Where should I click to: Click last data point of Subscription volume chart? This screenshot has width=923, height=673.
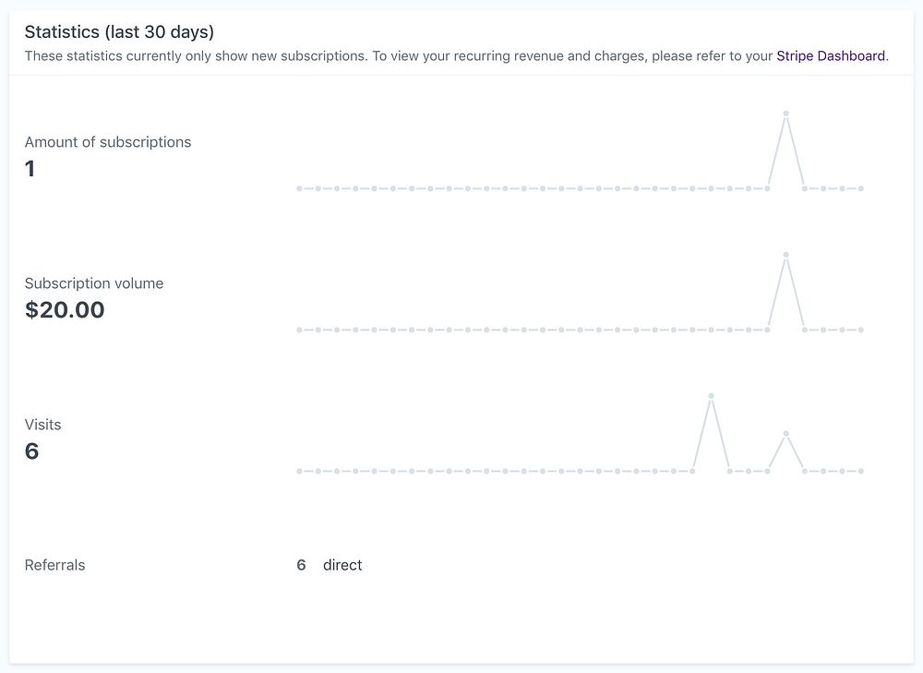(x=860, y=330)
